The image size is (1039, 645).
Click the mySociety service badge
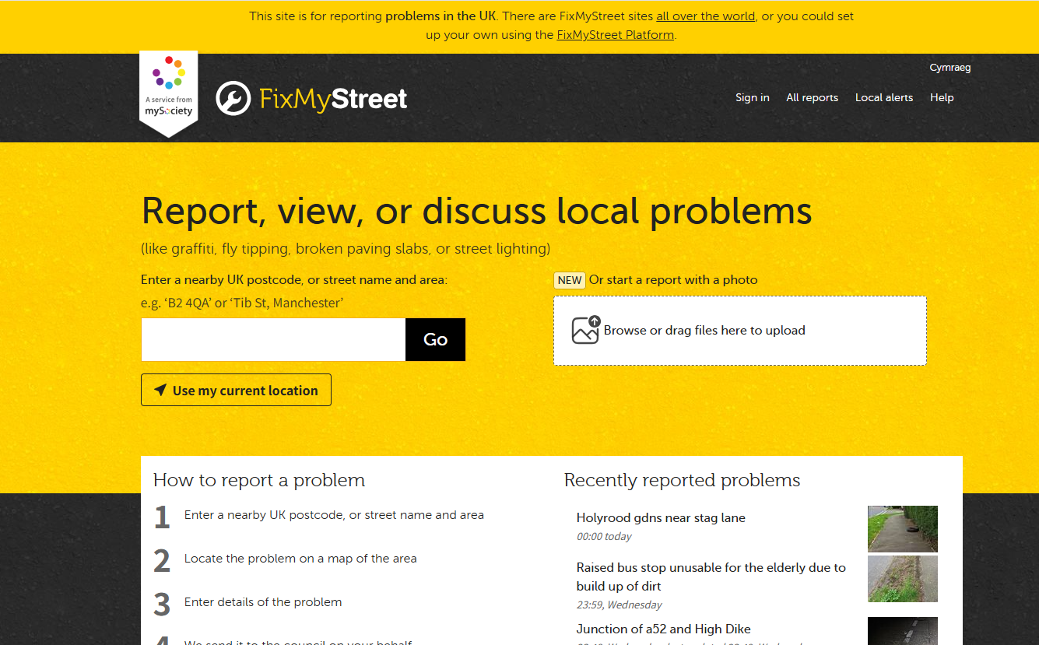pos(168,92)
